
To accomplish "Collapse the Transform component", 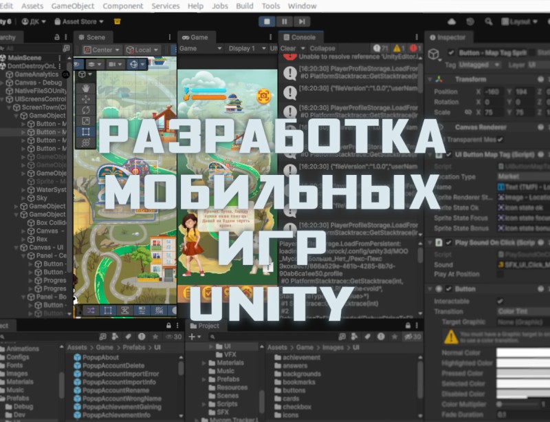I will coord(430,79).
